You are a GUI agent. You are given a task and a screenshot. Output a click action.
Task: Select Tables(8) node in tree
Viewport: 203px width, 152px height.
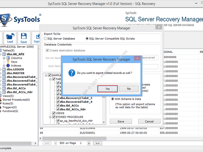9,50
